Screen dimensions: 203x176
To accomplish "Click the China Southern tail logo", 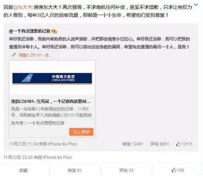I will click(28, 78).
